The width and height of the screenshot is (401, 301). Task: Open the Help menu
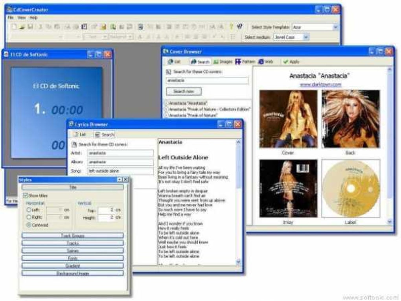(33, 18)
